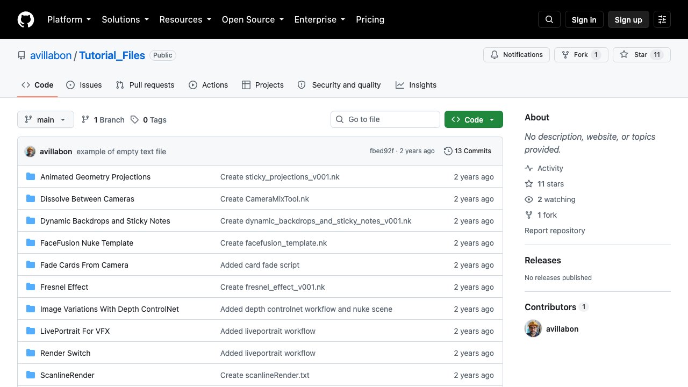Expand the Open Source menu
Viewport: 688px width, 387px height.
point(253,19)
